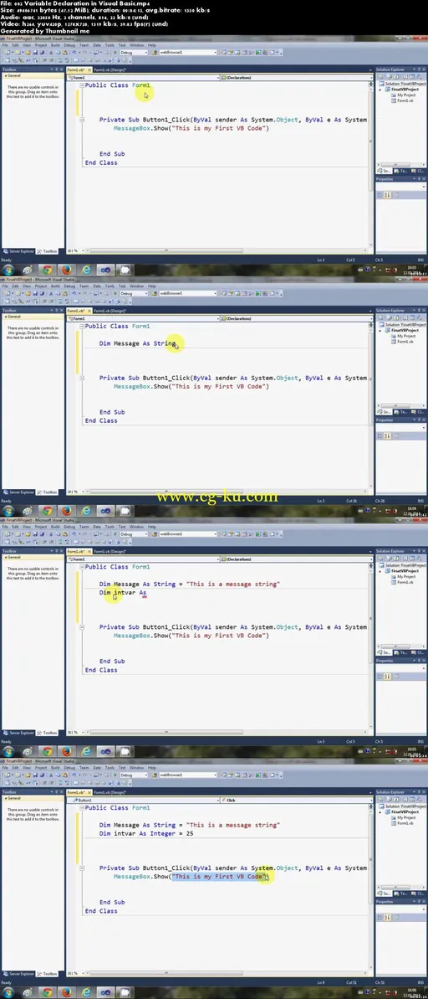Open Chrome from the first frame's taskbar
The width and height of the screenshot is (428, 999).
[47, 270]
